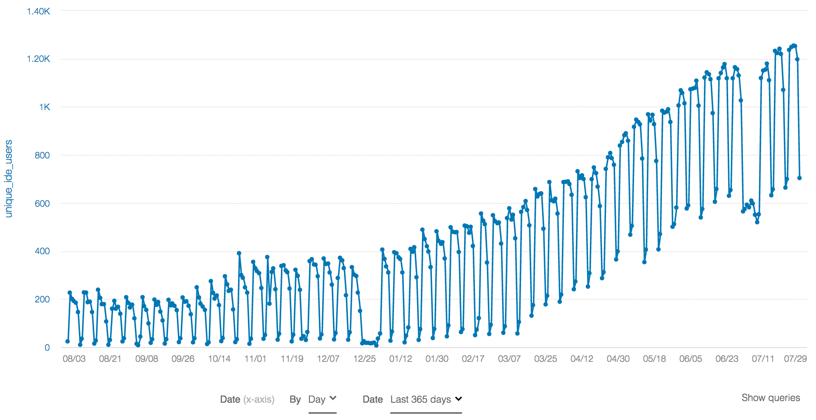Click the 10/14 date tick label
The width and height of the screenshot is (816, 420).
tap(219, 359)
